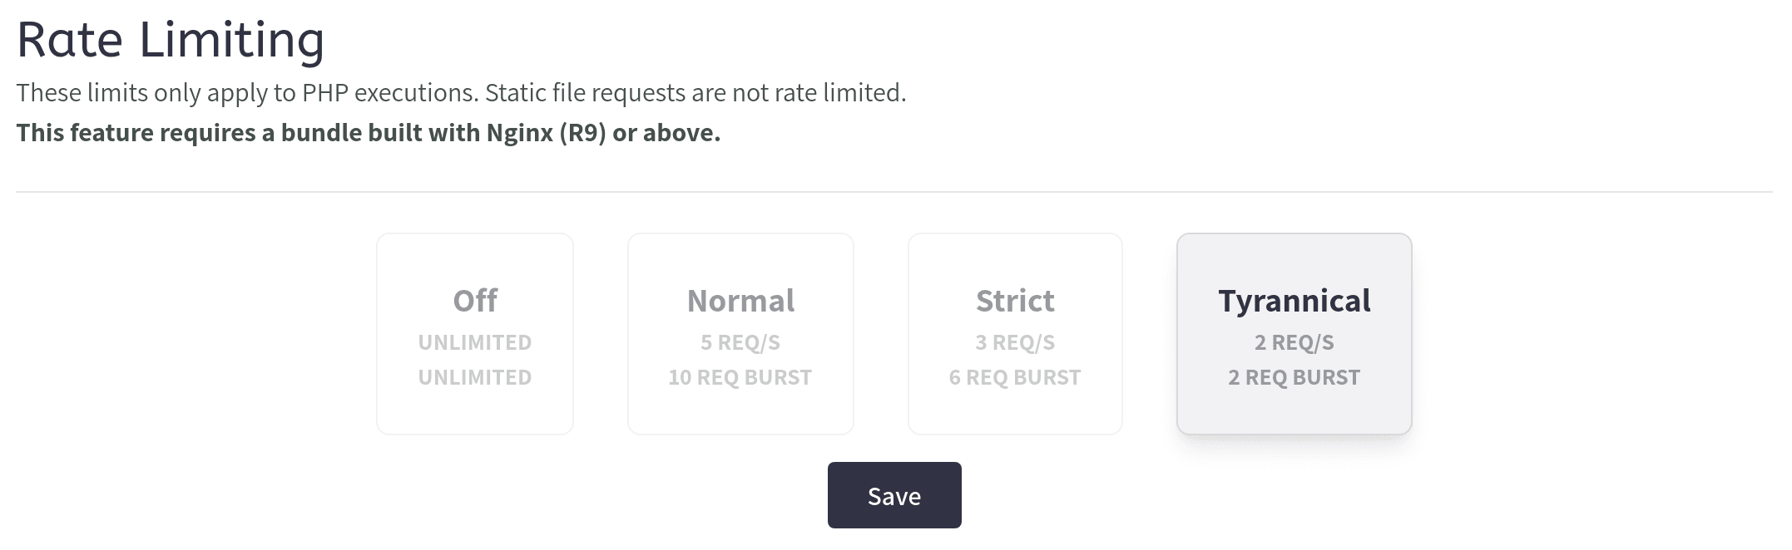Click the PHP executions description text
Viewport: 1792px width, 550px height.
click(461, 92)
